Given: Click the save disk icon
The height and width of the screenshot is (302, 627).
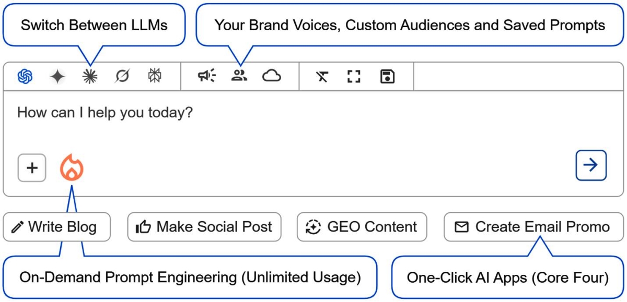Looking at the screenshot, I should 387,77.
